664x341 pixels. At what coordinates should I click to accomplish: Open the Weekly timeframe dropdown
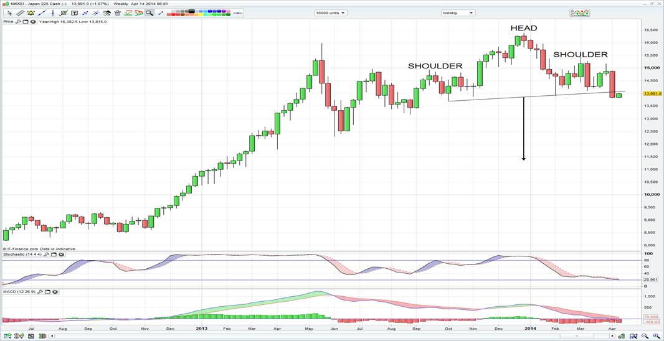point(458,13)
